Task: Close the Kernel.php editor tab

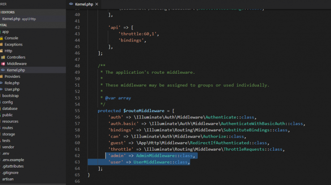Action: pyautogui.click(x=97, y=4)
